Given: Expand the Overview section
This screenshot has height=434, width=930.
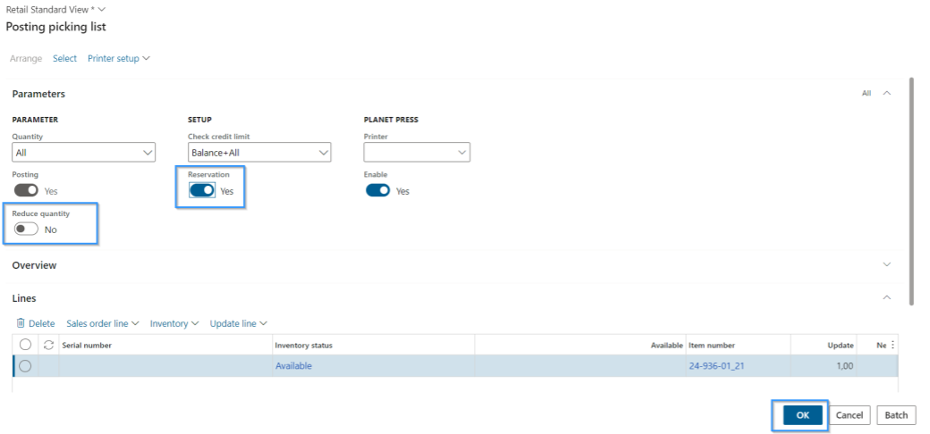Looking at the screenshot, I should point(887,265).
